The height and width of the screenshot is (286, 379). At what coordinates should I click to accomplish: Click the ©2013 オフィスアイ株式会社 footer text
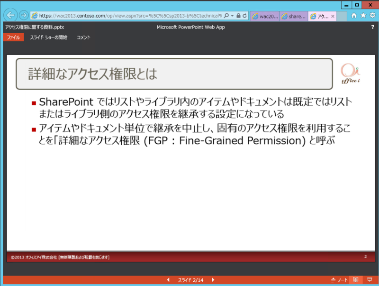pos(60,257)
